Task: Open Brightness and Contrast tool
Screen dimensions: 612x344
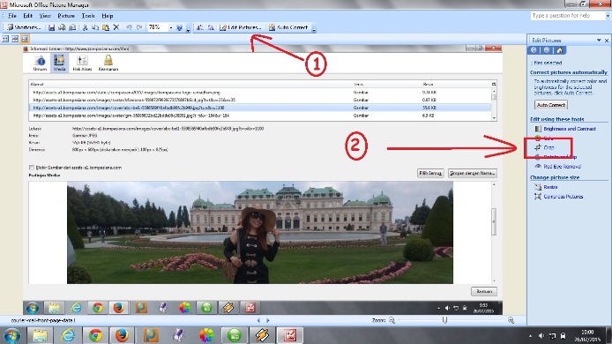Action: point(564,129)
